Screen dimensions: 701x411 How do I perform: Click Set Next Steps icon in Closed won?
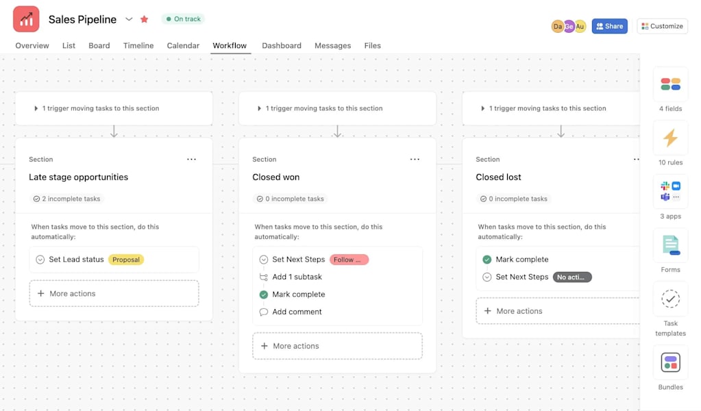coord(264,260)
